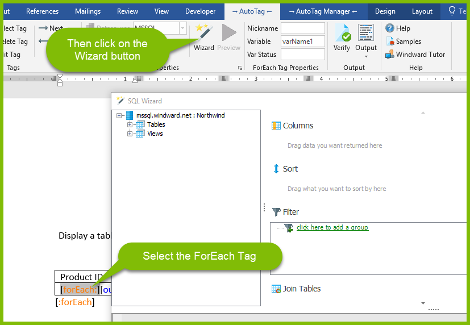This screenshot has width=470, height=325.
Task: Open the References ribbon tab
Action: coord(42,11)
